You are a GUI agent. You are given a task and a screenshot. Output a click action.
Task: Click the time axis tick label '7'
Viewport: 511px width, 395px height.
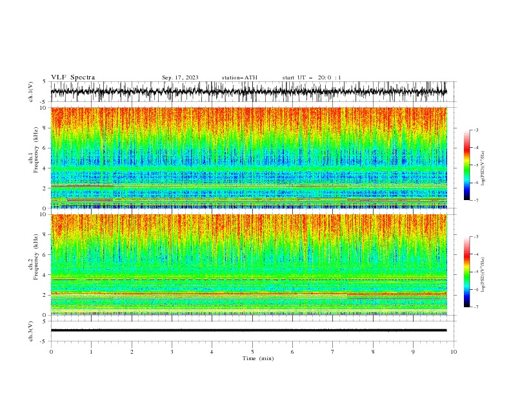333,352
